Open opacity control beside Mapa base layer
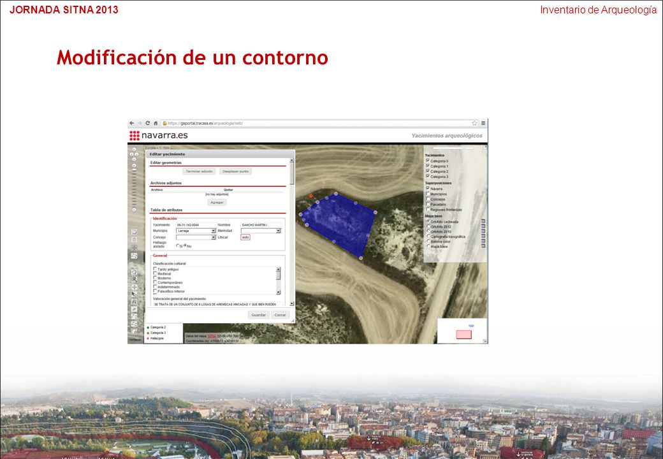 pos(483,246)
